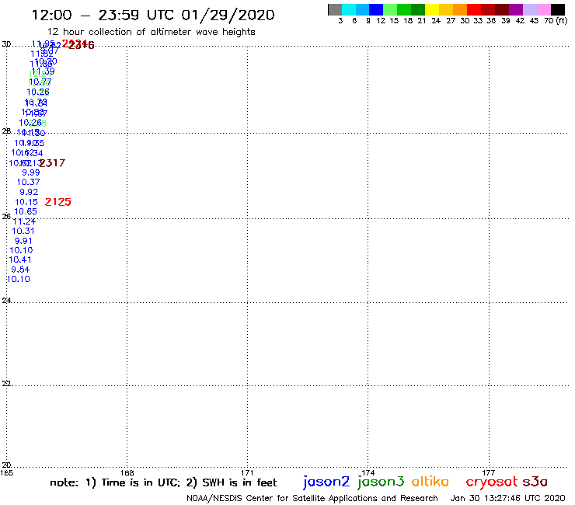Image resolution: width=575 pixels, height=505 pixels.
Task: Click the 11.24 wave height value
Action: pos(24,221)
